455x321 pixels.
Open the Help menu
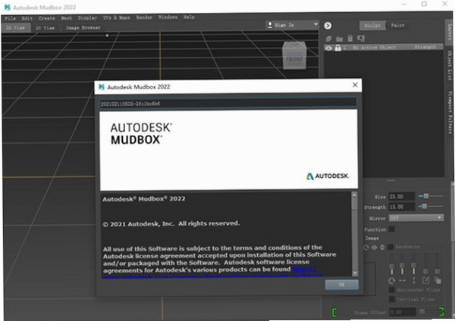189,17
